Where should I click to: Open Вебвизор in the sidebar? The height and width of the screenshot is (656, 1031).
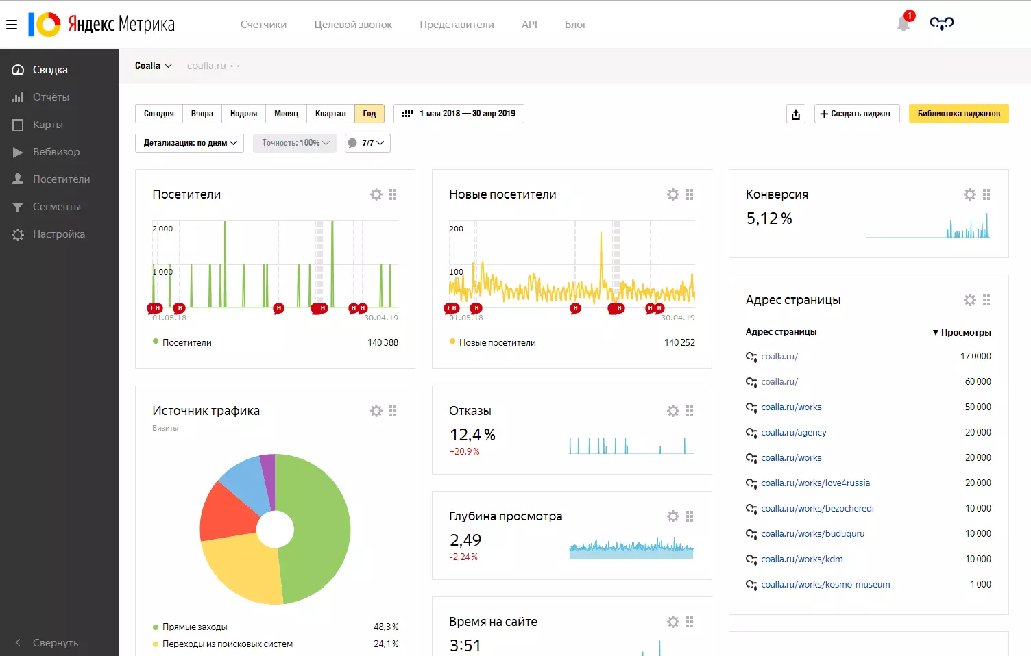56,152
